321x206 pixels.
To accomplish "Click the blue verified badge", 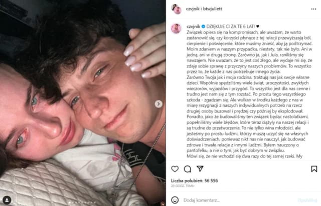I will click(203, 26).
